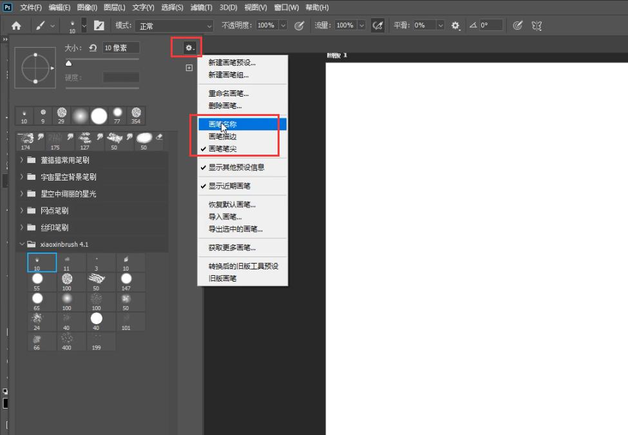Click the brush size slider handle
The height and width of the screenshot is (435, 628).
pos(69,63)
